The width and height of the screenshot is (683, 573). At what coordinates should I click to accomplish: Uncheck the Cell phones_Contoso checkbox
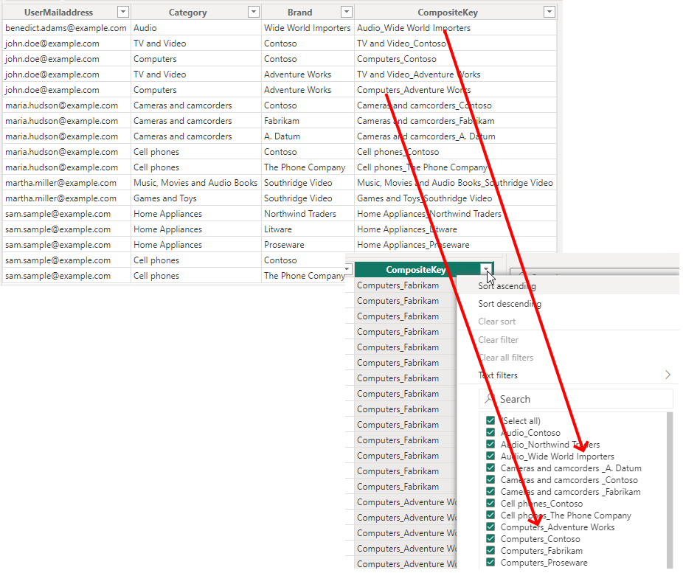point(490,504)
